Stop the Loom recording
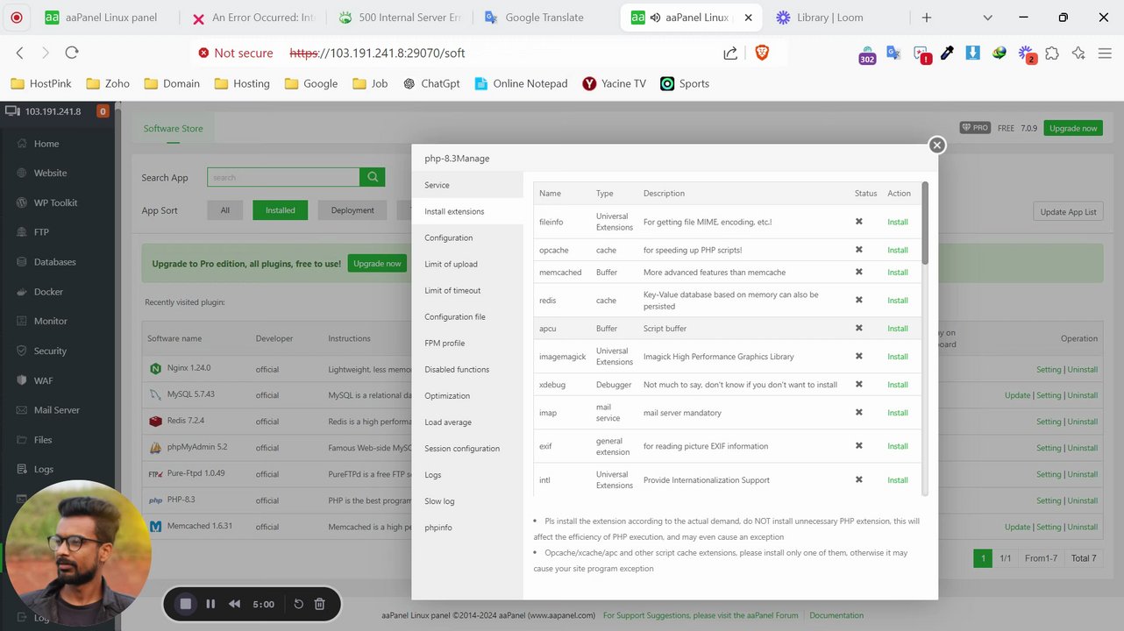The image size is (1124, 631). click(x=185, y=604)
